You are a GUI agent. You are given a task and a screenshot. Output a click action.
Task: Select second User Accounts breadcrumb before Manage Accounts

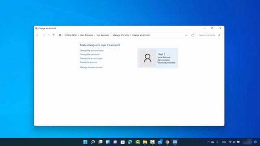click(103, 35)
